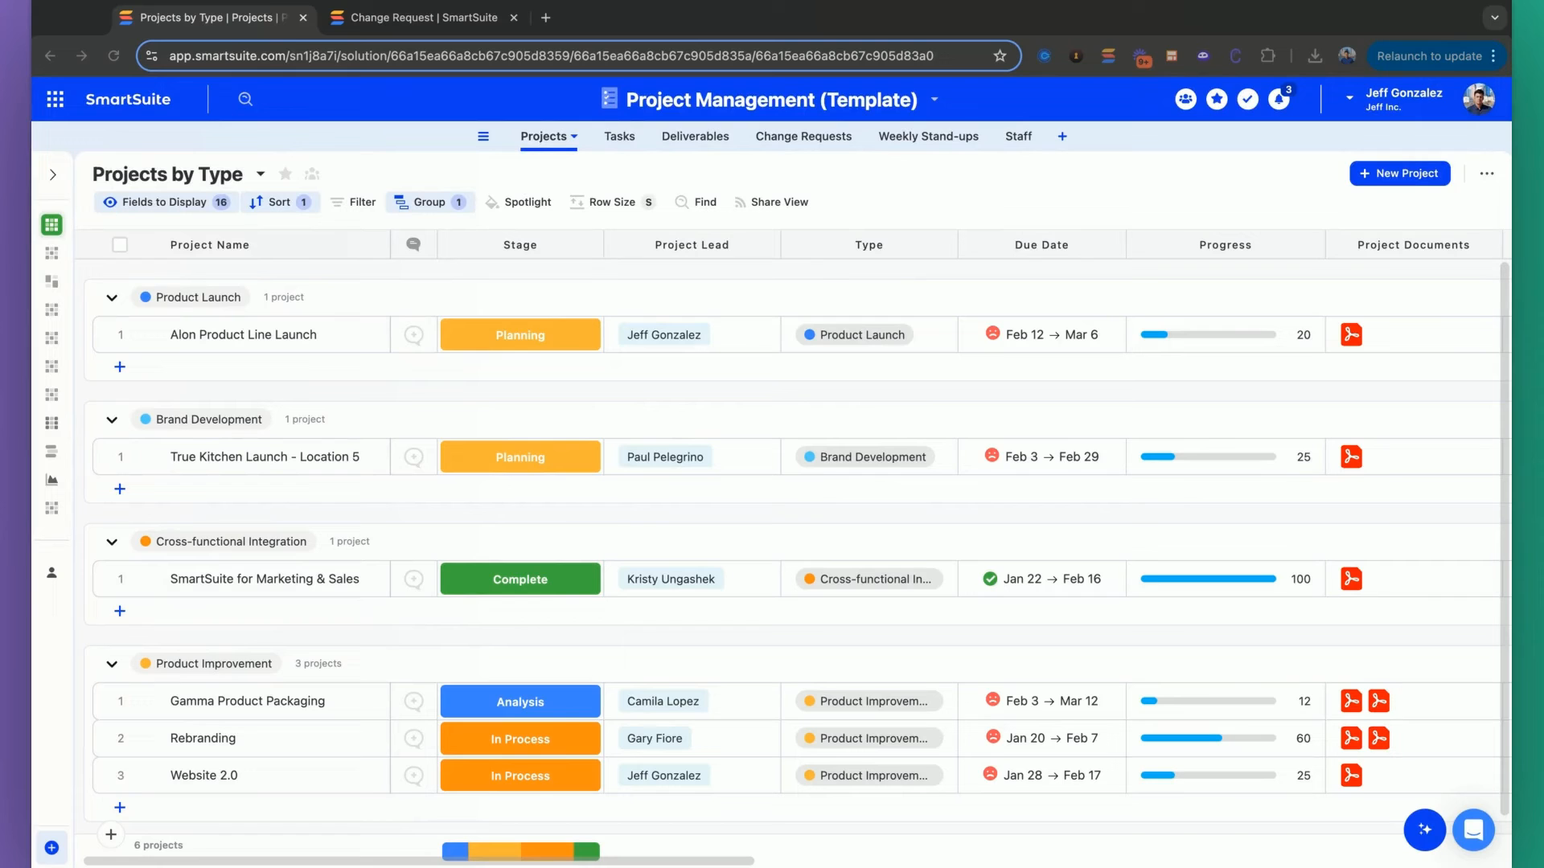Viewport: 1544px width, 868px height.
Task: Open comments for Alon Product Line Launch
Action: point(413,335)
